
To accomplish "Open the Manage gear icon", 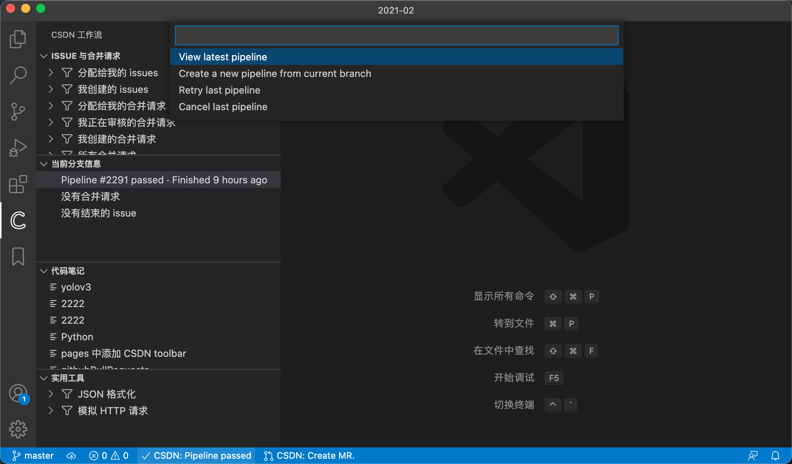I will (18, 429).
